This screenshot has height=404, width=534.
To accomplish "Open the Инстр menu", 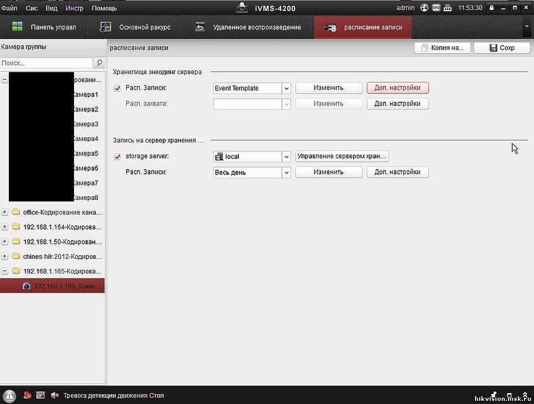I will click(x=74, y=8).
